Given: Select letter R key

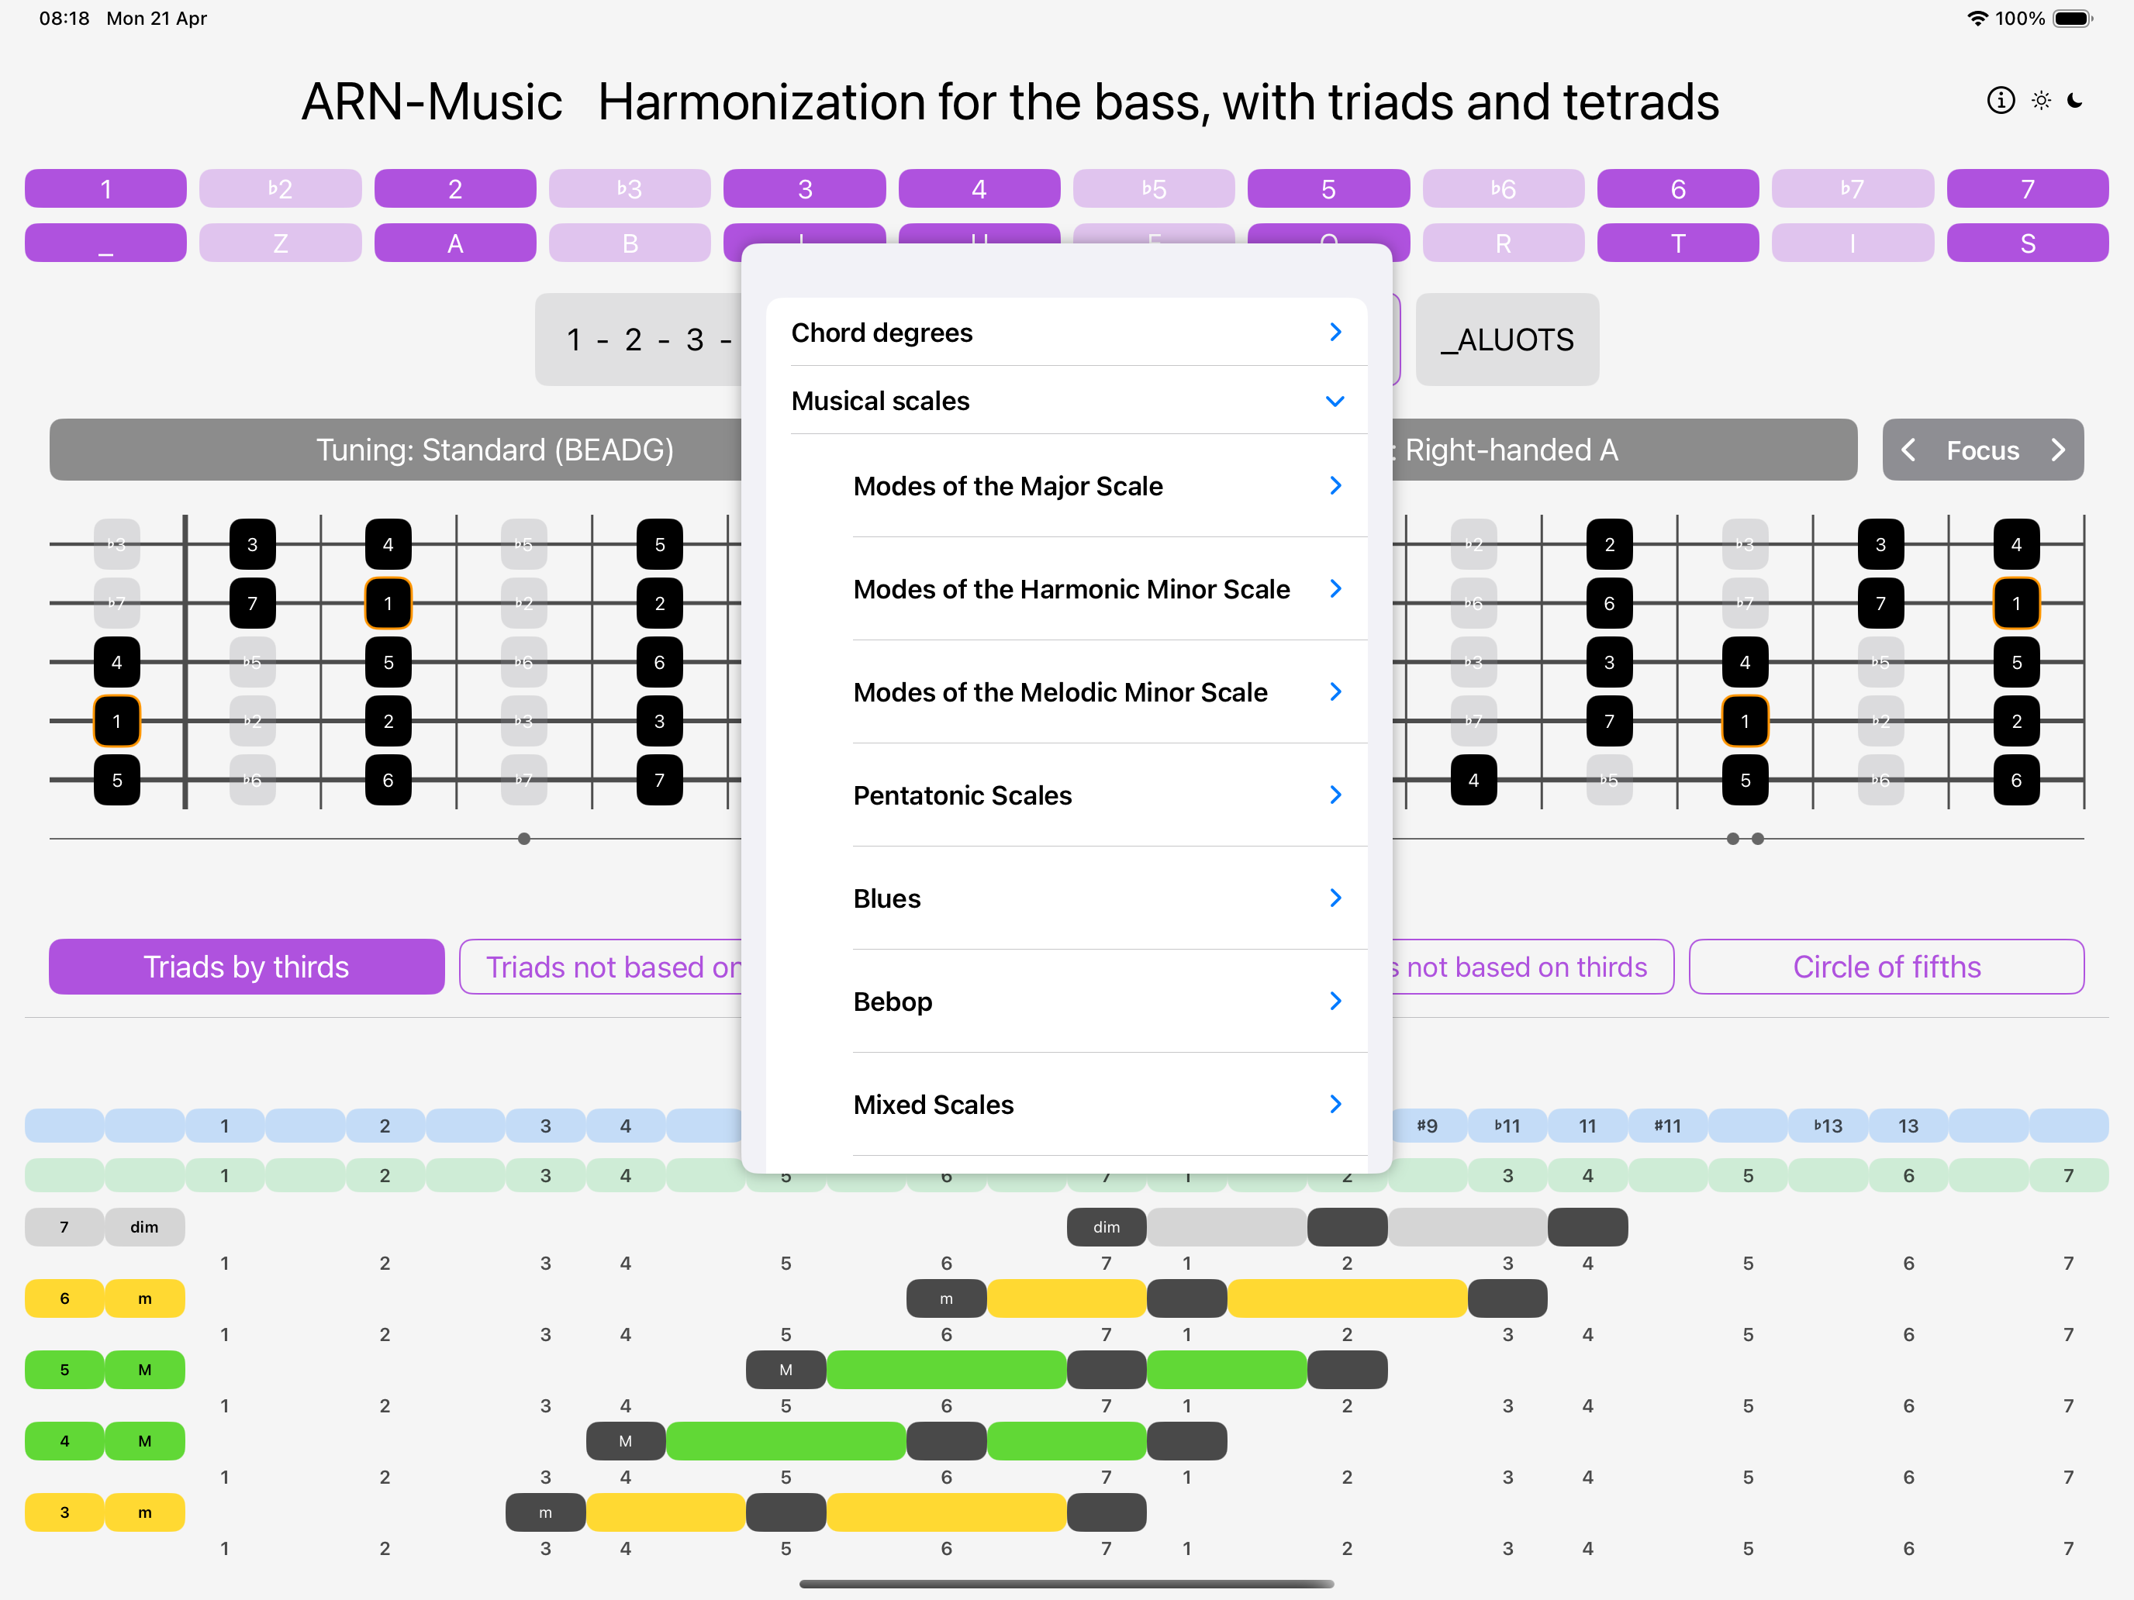Looking at the screenshot, I should [x=1503, y=243].
